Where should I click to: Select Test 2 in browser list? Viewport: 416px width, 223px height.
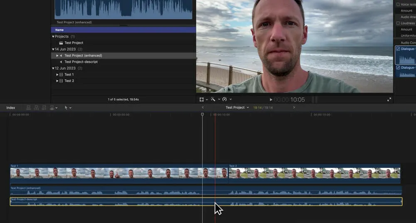pyautogui.click(x=69, y=81)
